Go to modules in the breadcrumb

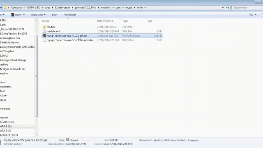point(106,8)
